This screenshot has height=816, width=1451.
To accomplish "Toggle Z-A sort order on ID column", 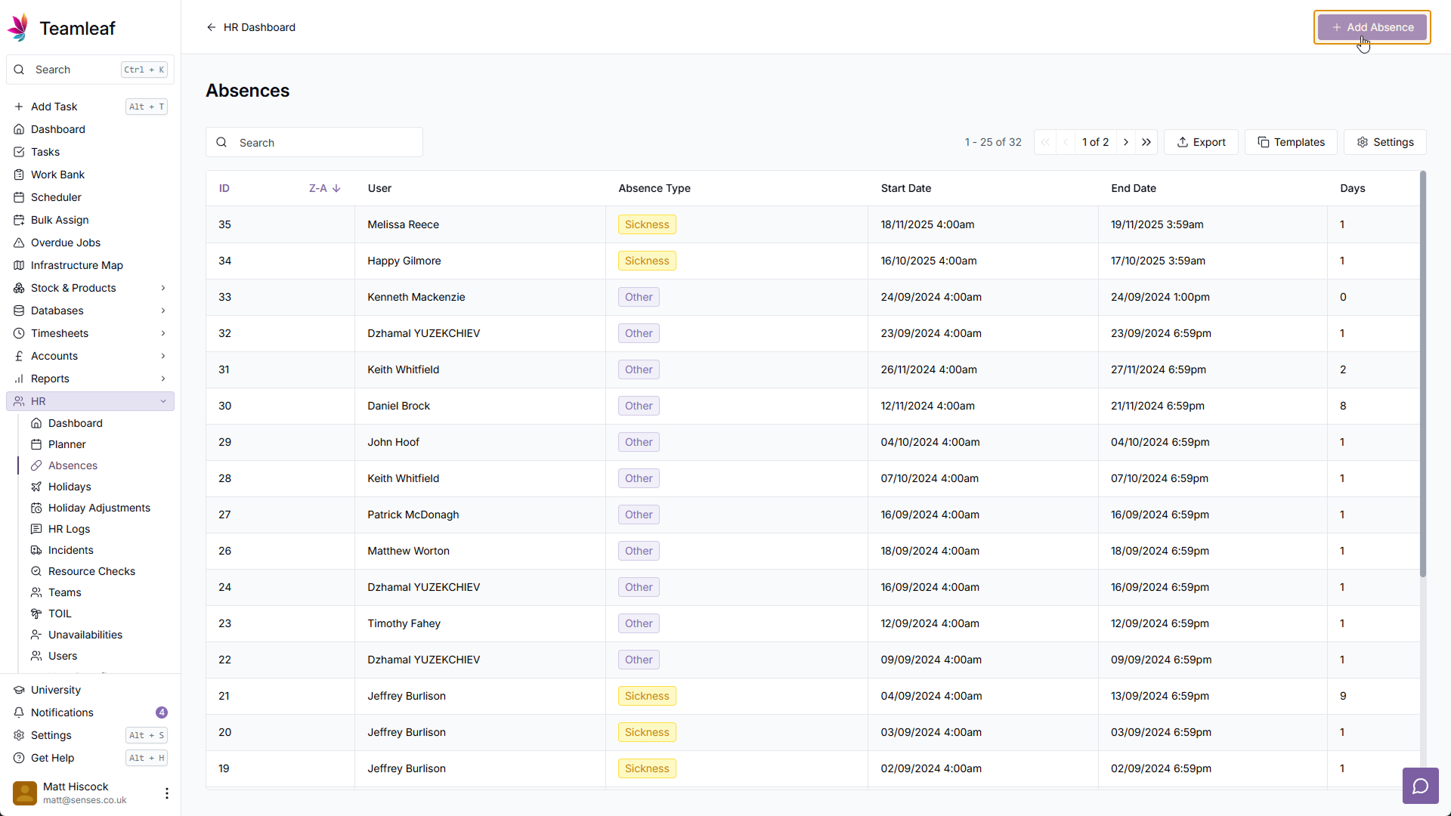I will pyautogui.click(x=324, y=188).
